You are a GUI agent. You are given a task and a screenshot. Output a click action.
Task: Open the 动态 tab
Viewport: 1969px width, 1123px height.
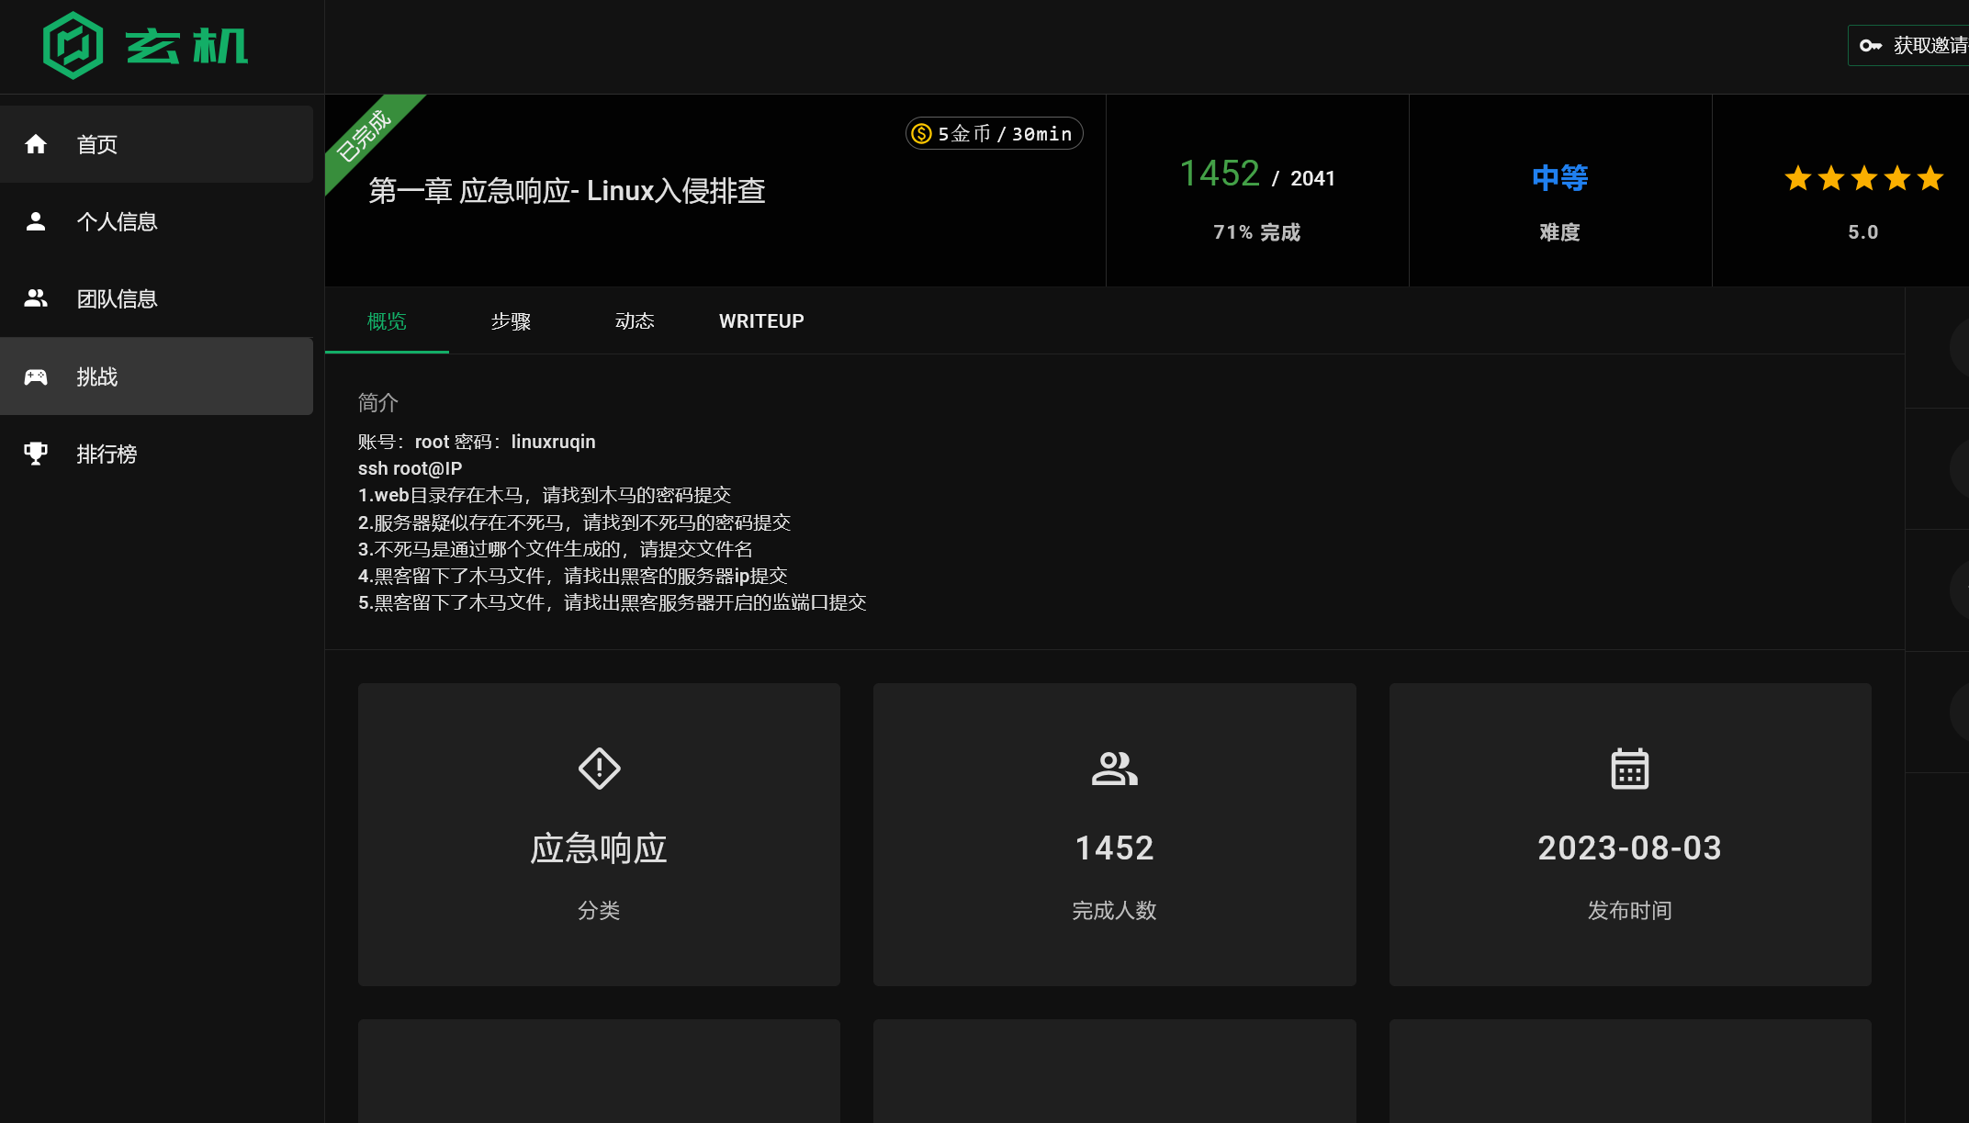pyautogui.click(x=635, y=321)
